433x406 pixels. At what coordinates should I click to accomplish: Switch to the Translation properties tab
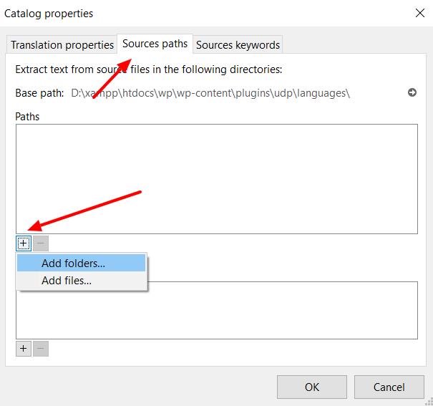click(x=62, y=44)
